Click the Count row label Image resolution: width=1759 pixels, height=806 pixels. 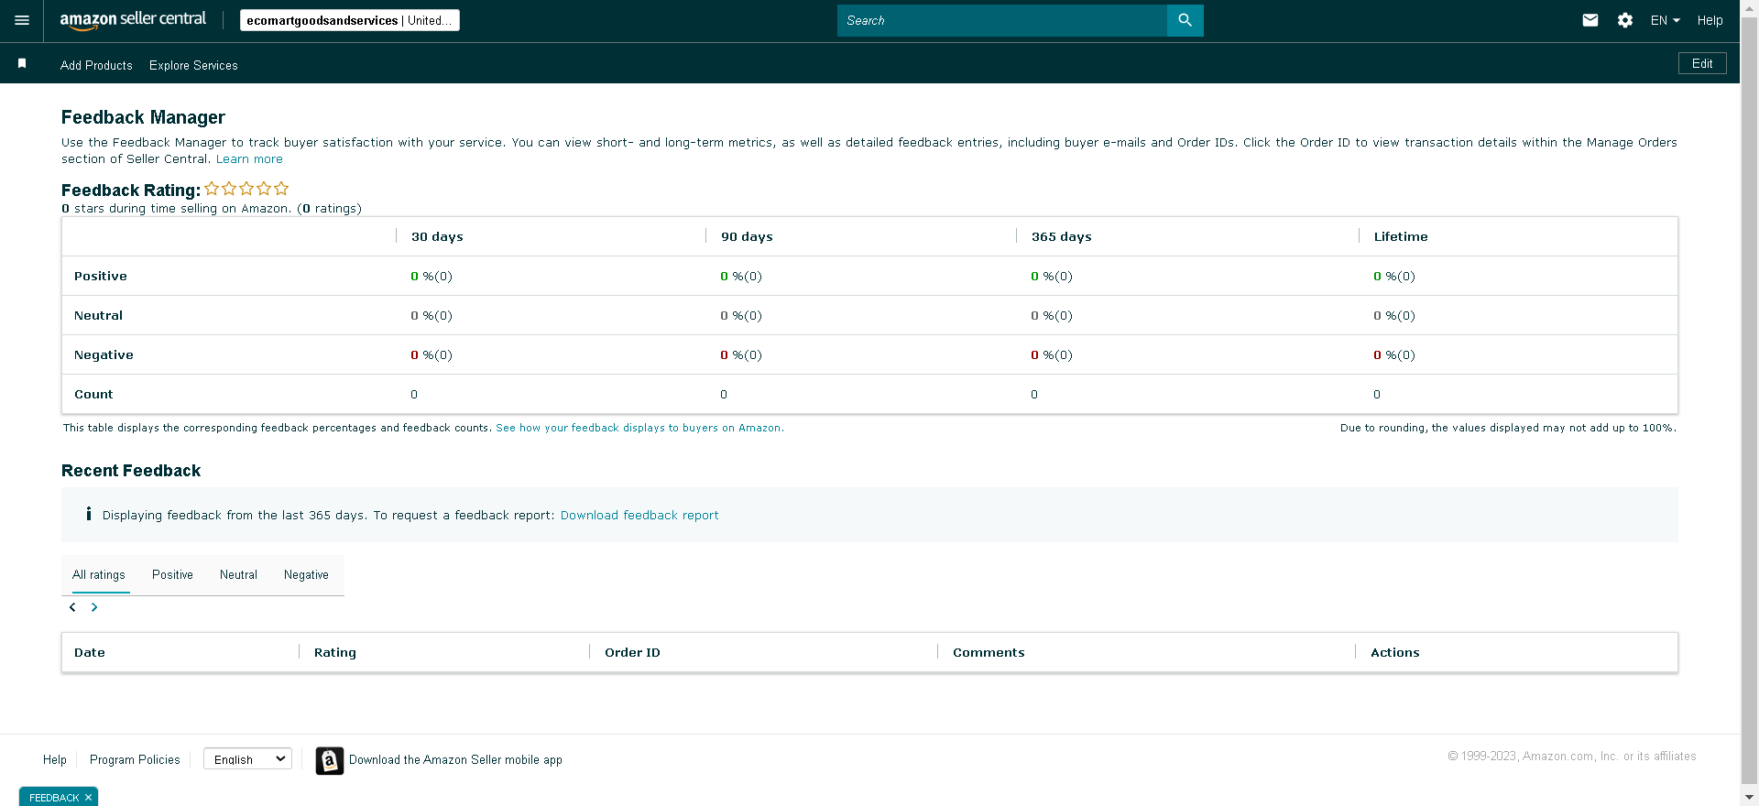(93, 394)
